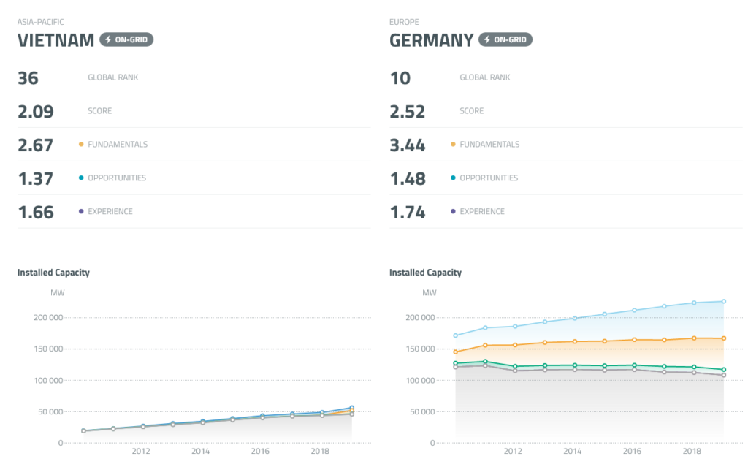This screenshot has height=475, width=748.
Task: Click Germany's fundamentals value 3.44
Action: 408,145
